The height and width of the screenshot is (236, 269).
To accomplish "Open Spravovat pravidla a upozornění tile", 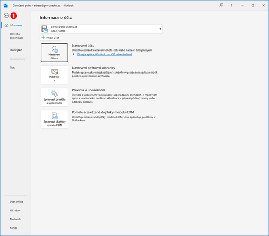I will (54, 97).
